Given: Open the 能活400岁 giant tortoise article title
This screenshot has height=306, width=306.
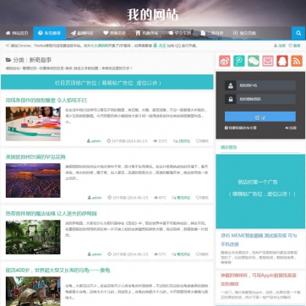Looking at the screenshot, I should coord(57,270).
